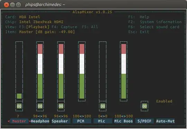Click the empty Mic volume bar
The height and width of the screenshot is (129, 187).
click(x=103, y=71)
